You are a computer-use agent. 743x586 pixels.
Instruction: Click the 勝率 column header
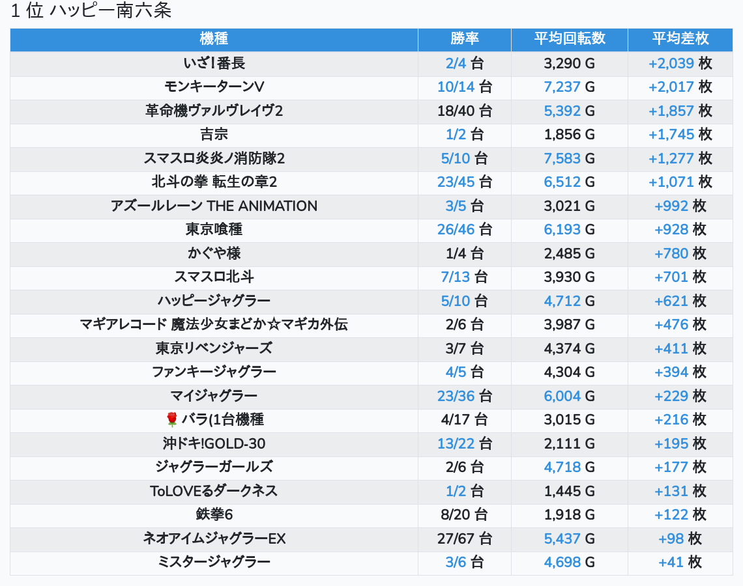(464, 39)
